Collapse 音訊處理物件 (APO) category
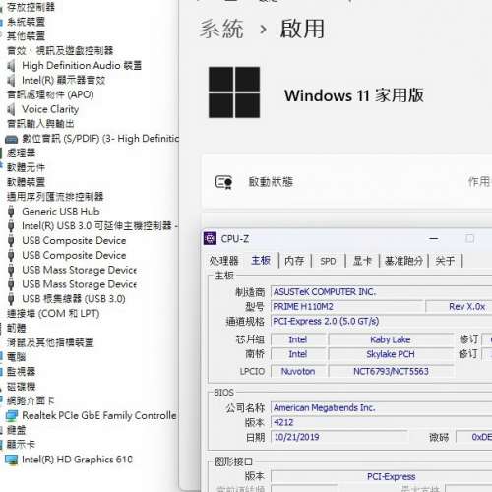This screenshot has height=492, width=492. (50, 94)
